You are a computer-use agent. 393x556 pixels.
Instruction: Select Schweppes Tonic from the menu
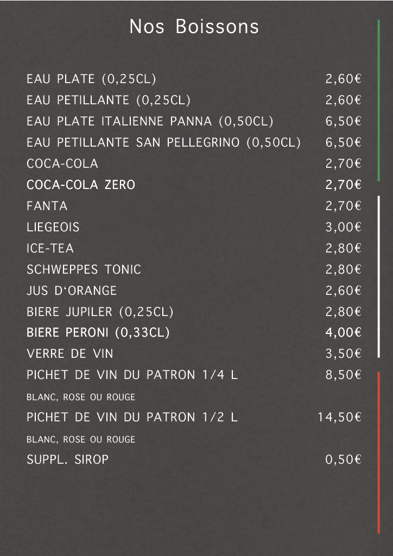click(84, 270)
